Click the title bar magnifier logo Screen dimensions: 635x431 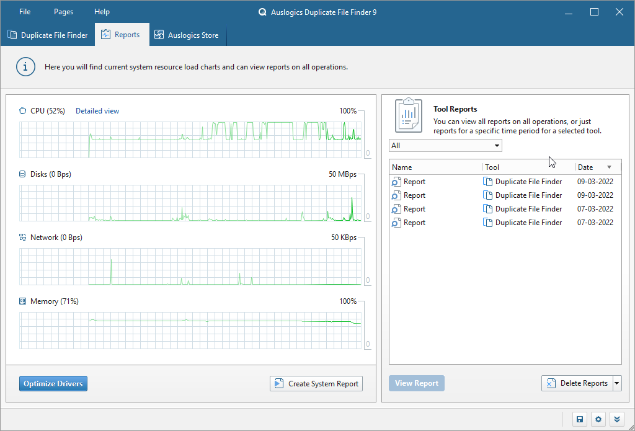[262, 12]
